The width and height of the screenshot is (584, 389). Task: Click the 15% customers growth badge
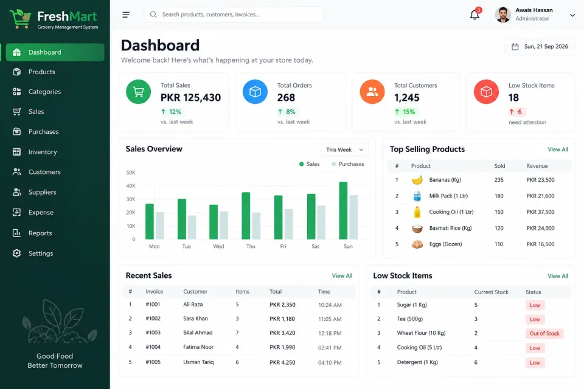(x=406, y=112)
